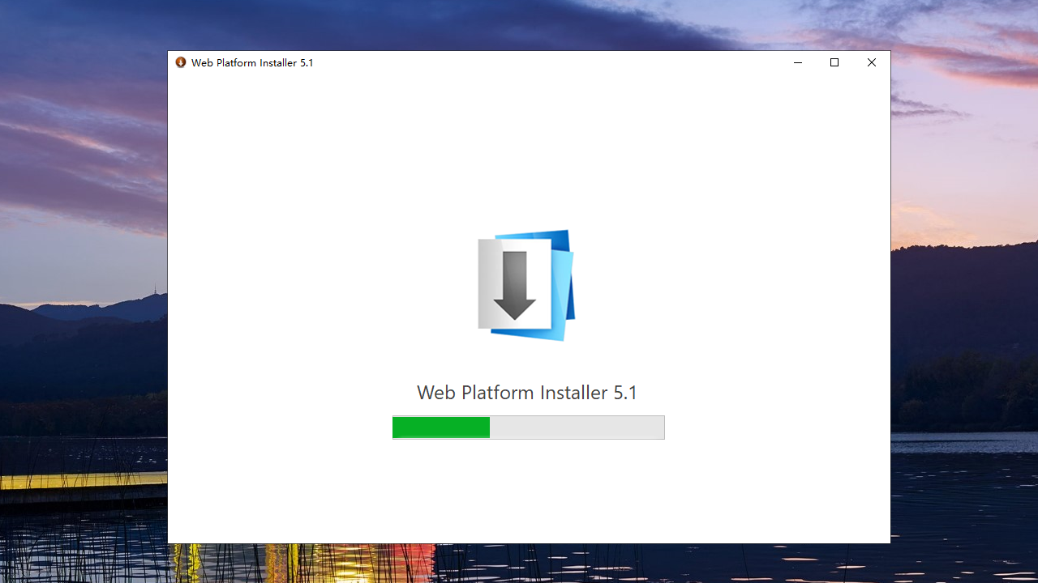Click the hilltop tower in the wallpaper
Screen dimensions: 1038x583
pos(154,291)
